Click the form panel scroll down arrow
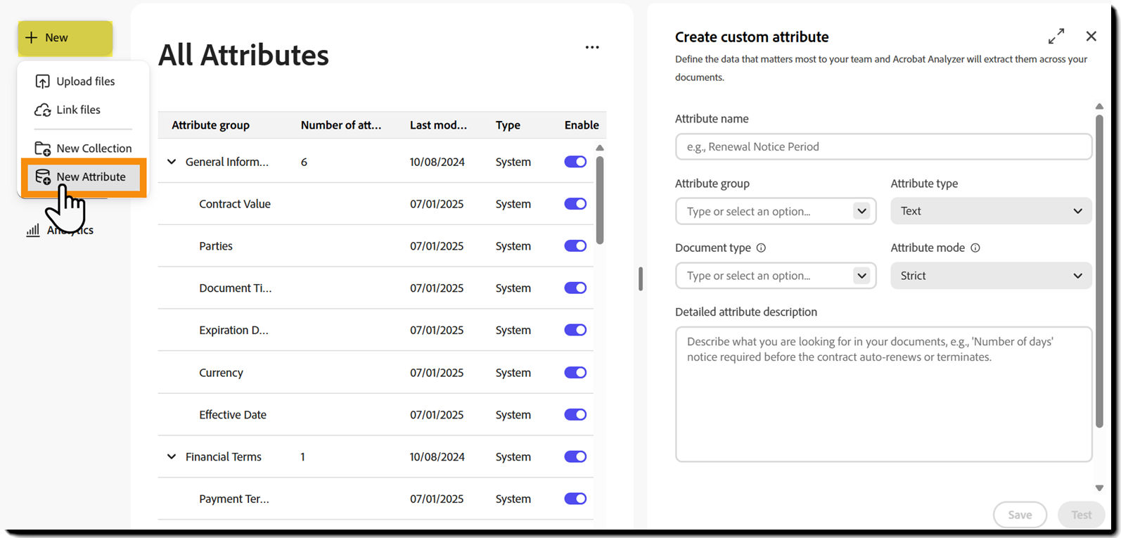This screenshot has width=1121, height=538. coord(1099,488)
